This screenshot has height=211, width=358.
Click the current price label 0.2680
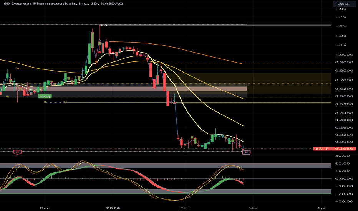click(344, 148)
